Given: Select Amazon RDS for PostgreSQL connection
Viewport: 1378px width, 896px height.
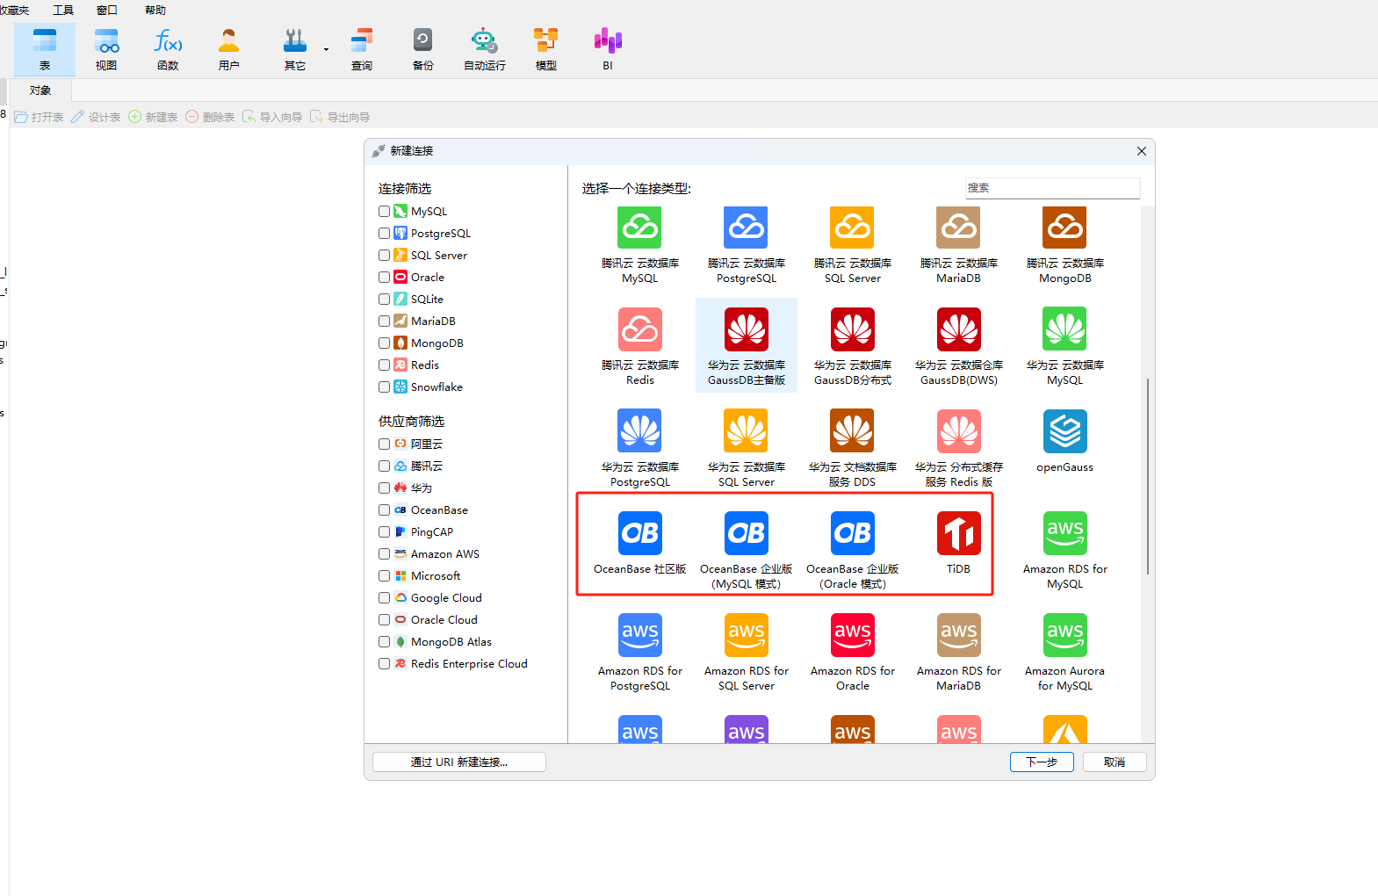Looking at the screenshot, I should pyautogui.click(x=640, y=652).
